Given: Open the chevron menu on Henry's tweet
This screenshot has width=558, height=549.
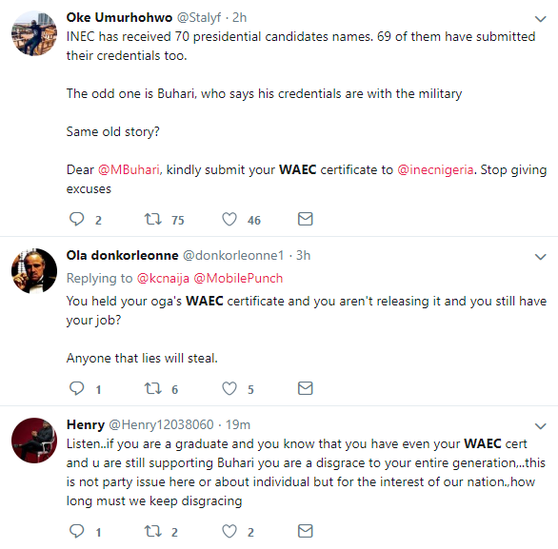Looking at the screenshot, I should [540, 426].
